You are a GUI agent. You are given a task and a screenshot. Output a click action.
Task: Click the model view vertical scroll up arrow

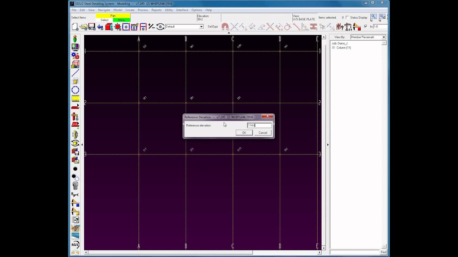pos(324,37)
